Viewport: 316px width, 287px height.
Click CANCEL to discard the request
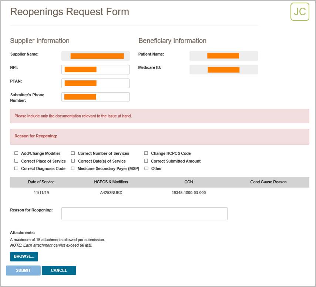coord(59,270)
